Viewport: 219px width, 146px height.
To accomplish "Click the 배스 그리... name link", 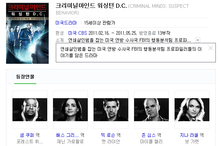I will click(67, 135).
